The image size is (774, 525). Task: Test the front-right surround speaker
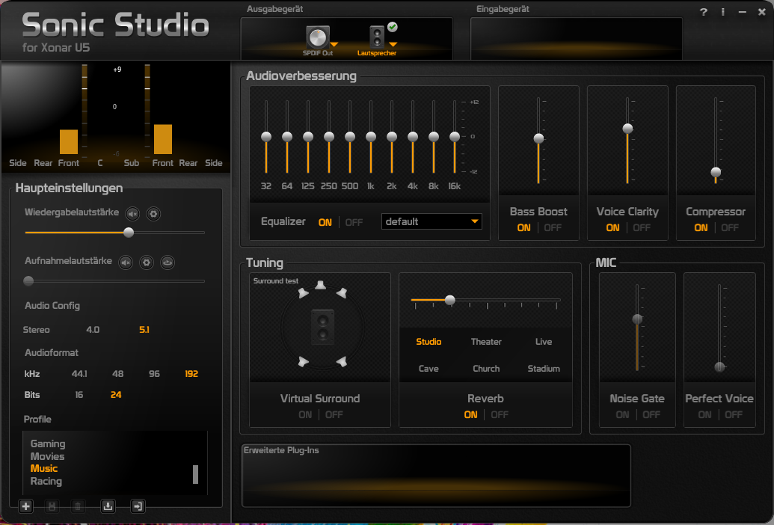[342, 293]
